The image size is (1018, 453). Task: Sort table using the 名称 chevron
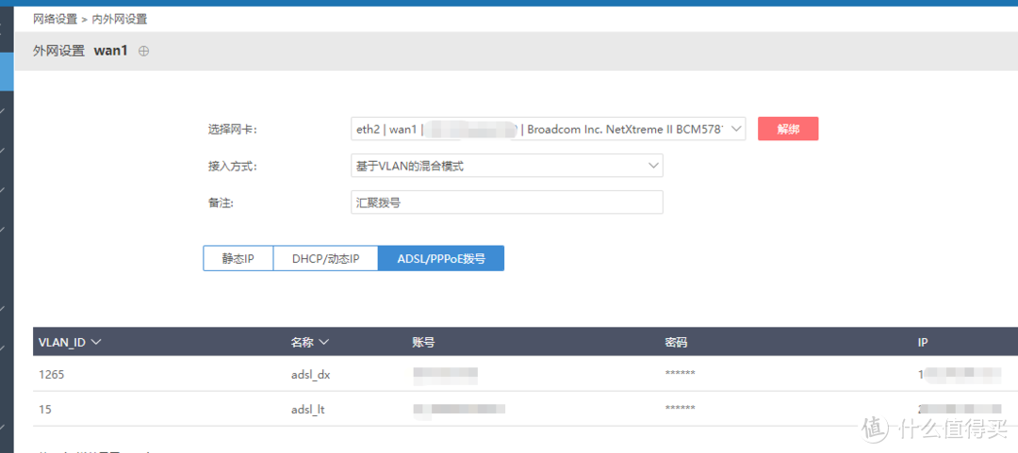pos(324,342)
